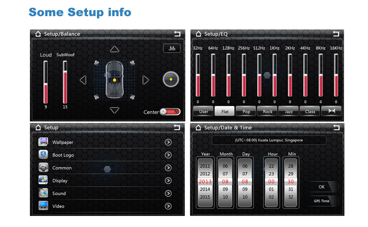Toggle the Center on/off switch

170,112
